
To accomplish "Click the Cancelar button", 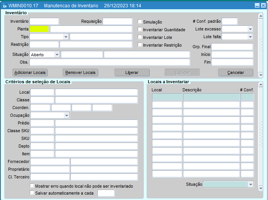I will tap(236, 72).
